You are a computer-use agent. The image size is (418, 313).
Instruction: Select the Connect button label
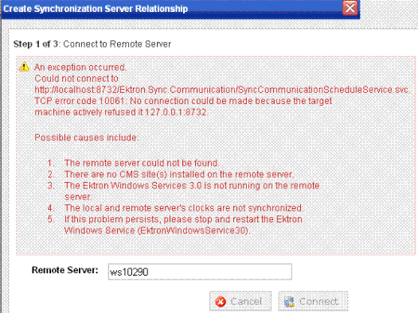tap(318, 301)
